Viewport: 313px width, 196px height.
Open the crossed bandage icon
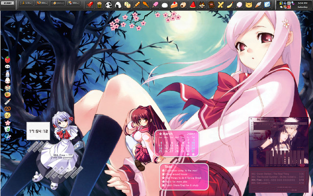tap(221, 5)
